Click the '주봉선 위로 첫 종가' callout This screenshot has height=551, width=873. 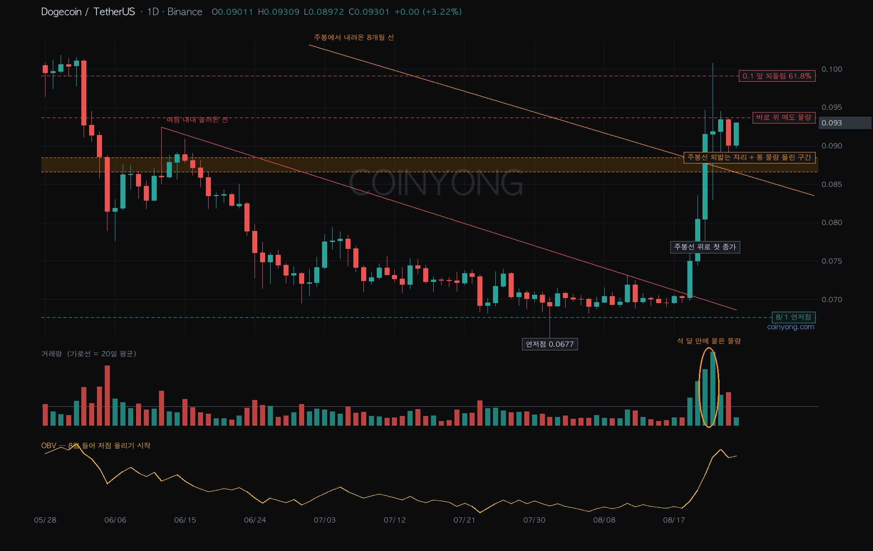705,247
